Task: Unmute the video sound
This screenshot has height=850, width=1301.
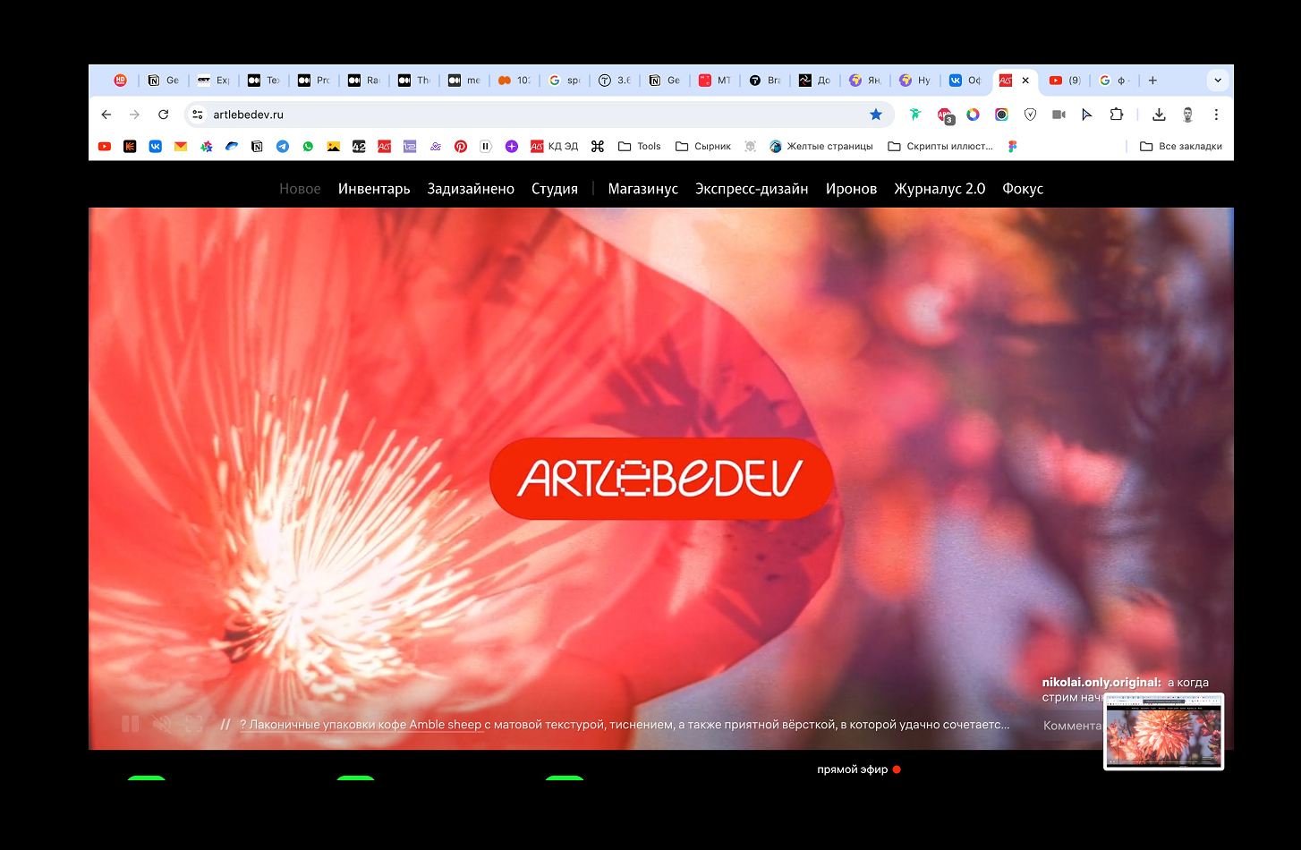Action: 162,724
